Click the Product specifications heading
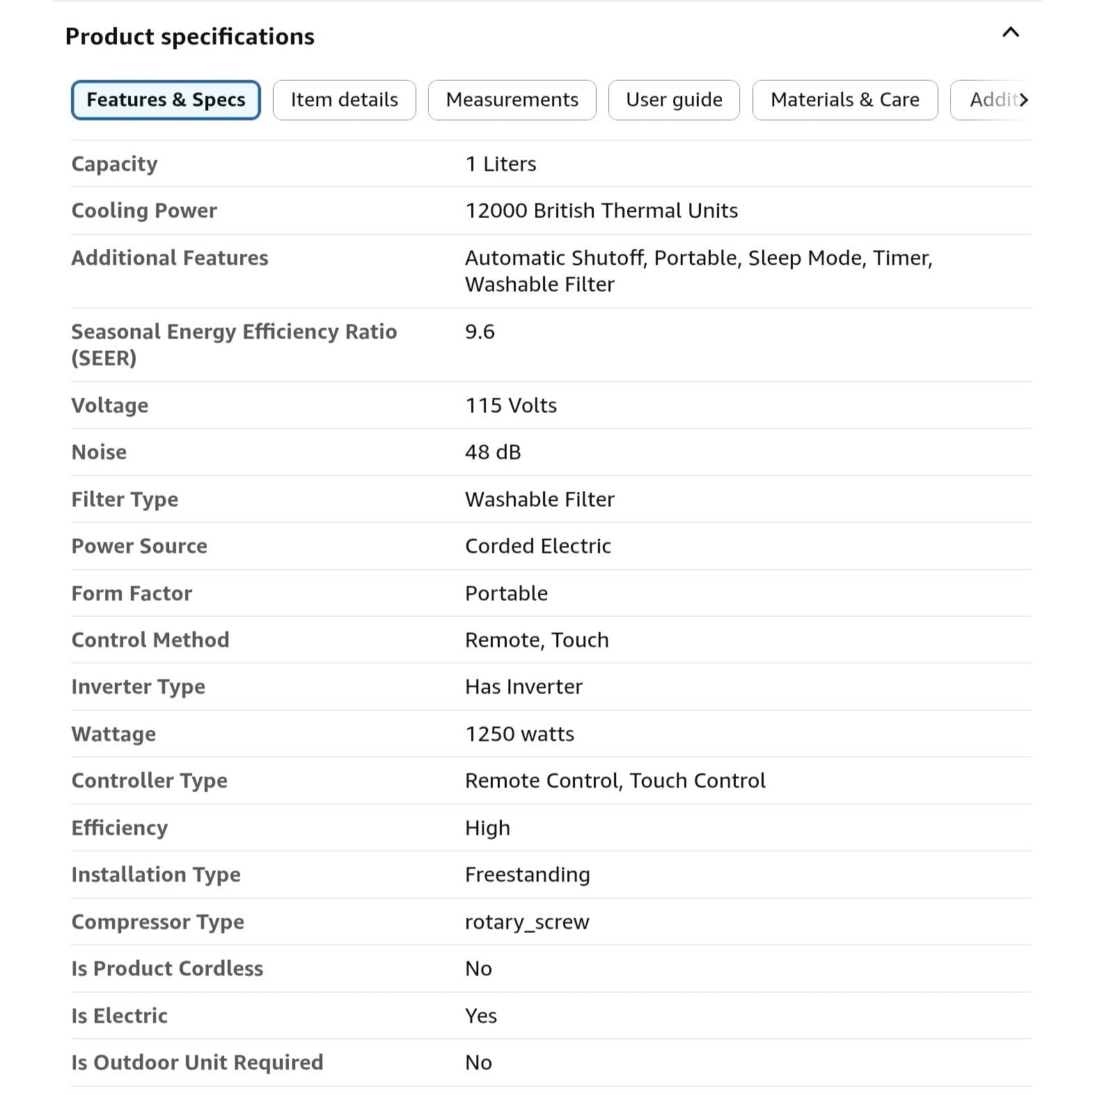The height and width of the screenshot is (1095, 1095). 189,36
